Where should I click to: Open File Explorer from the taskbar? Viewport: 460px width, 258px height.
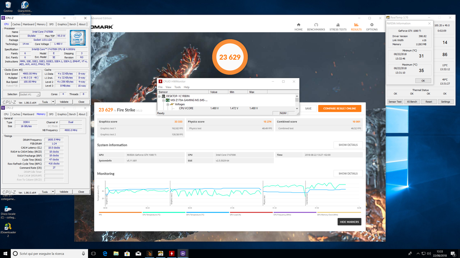pos(116,253)
